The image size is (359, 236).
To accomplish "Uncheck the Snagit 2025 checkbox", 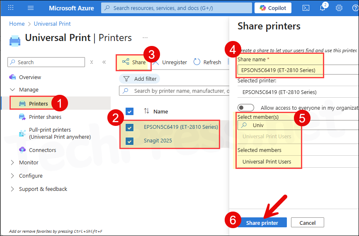I will click(x=130, y=141).
